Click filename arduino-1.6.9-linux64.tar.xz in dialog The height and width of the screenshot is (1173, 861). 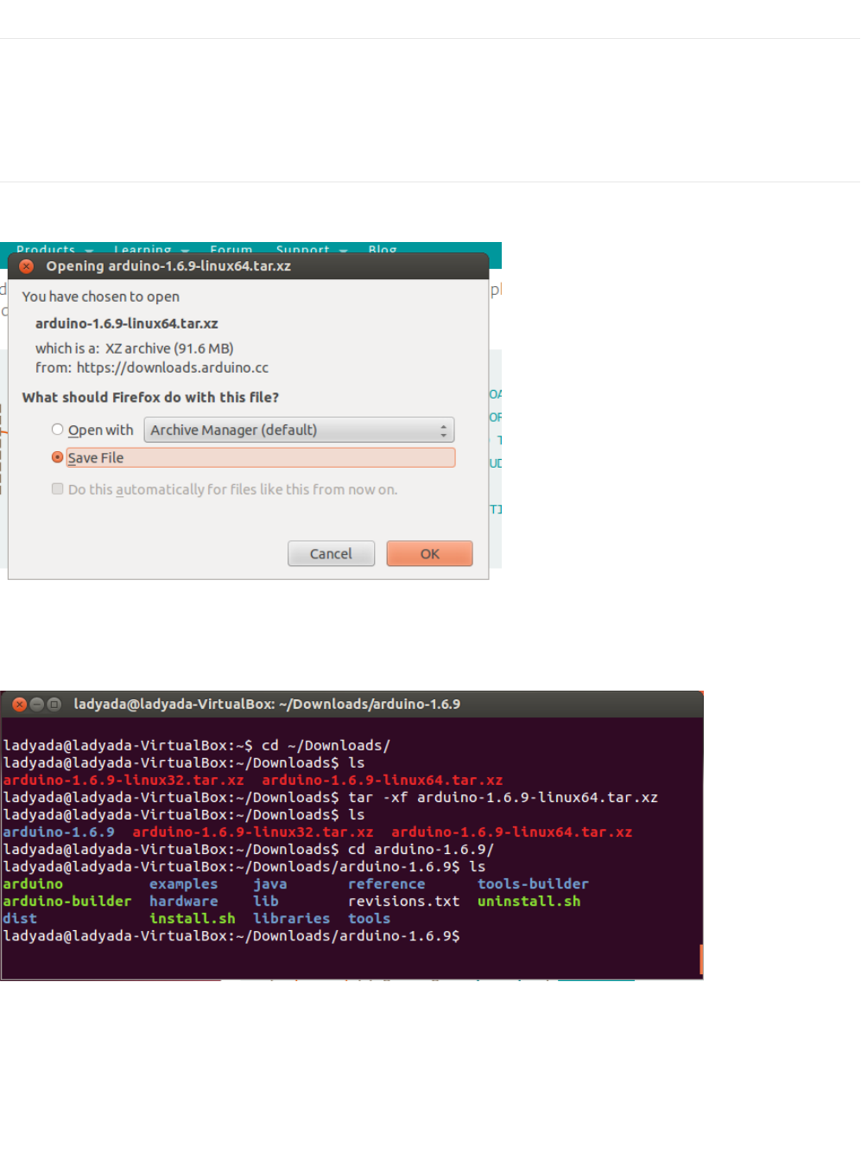[x=127, y=323]
